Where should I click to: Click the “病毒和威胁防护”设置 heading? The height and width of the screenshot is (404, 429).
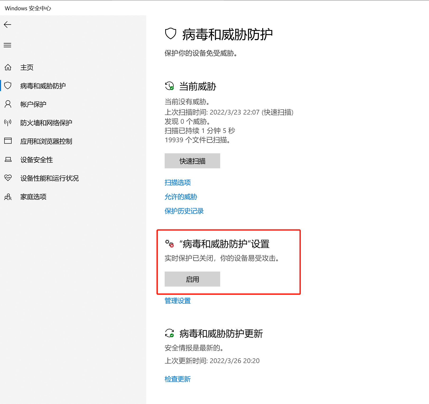[224, 244]
